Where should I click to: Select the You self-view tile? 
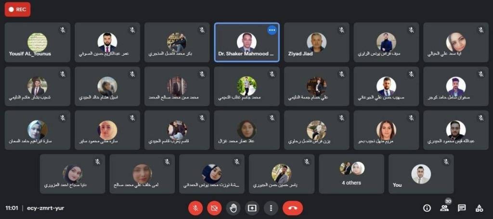point(421,174)
